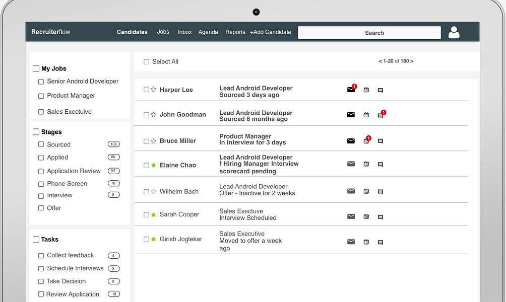
Task: Open the Agenda tab
Action: [x=208, y=32]
